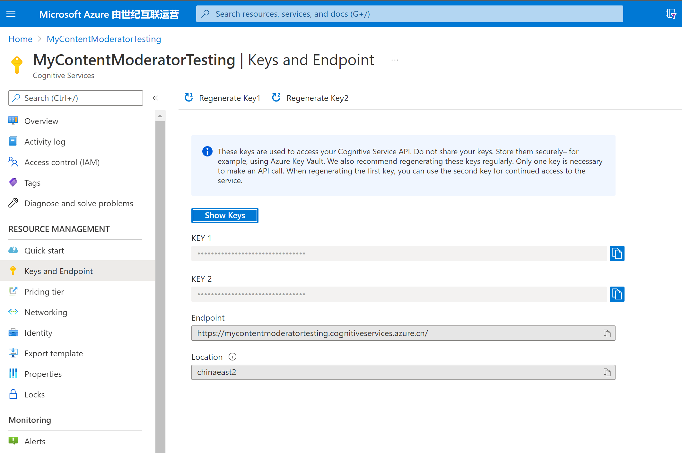Image resolution: width=682 pixels, height=453 pixels.
Task: Click the Networking arrows icon
Action: coord(13,312)
